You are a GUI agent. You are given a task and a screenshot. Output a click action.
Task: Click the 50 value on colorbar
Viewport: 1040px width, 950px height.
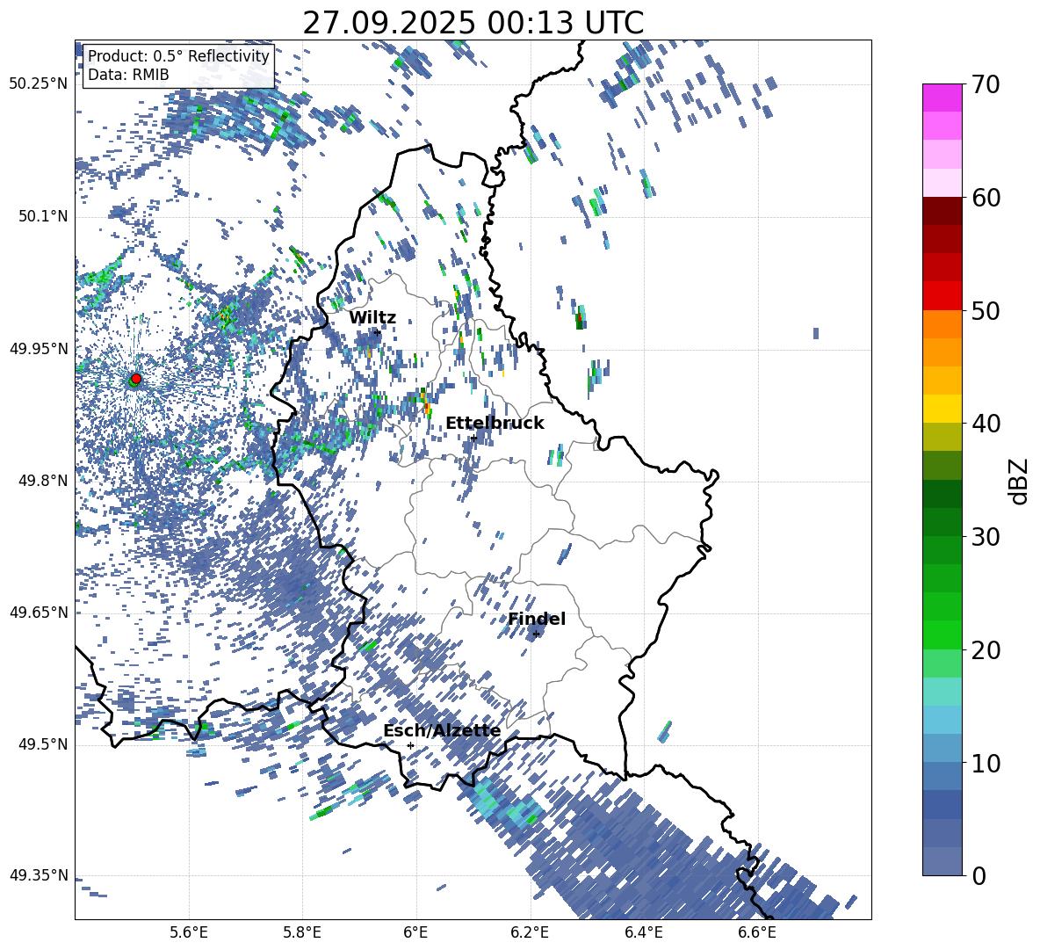[986, 310]
